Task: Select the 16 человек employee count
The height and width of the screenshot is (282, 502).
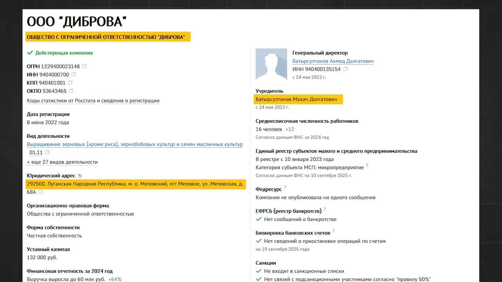Action: click(x=269, y=129)
